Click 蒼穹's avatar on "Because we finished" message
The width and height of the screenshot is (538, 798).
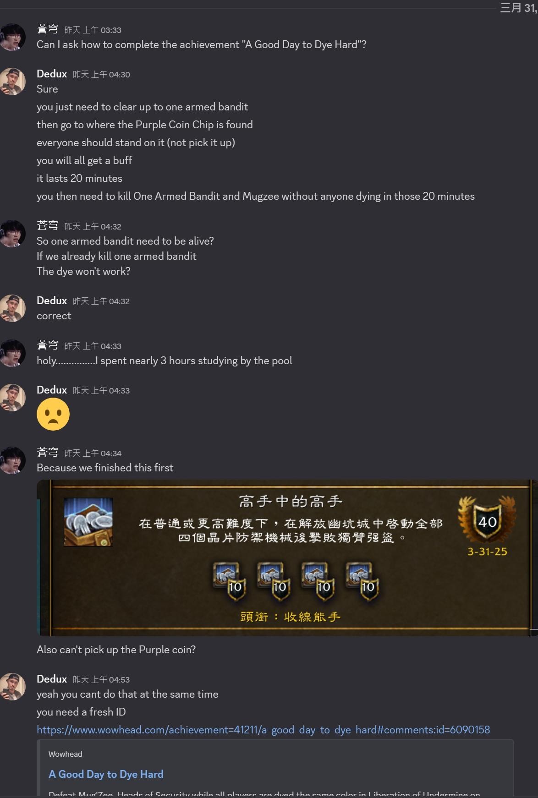(x=13, y=460)
